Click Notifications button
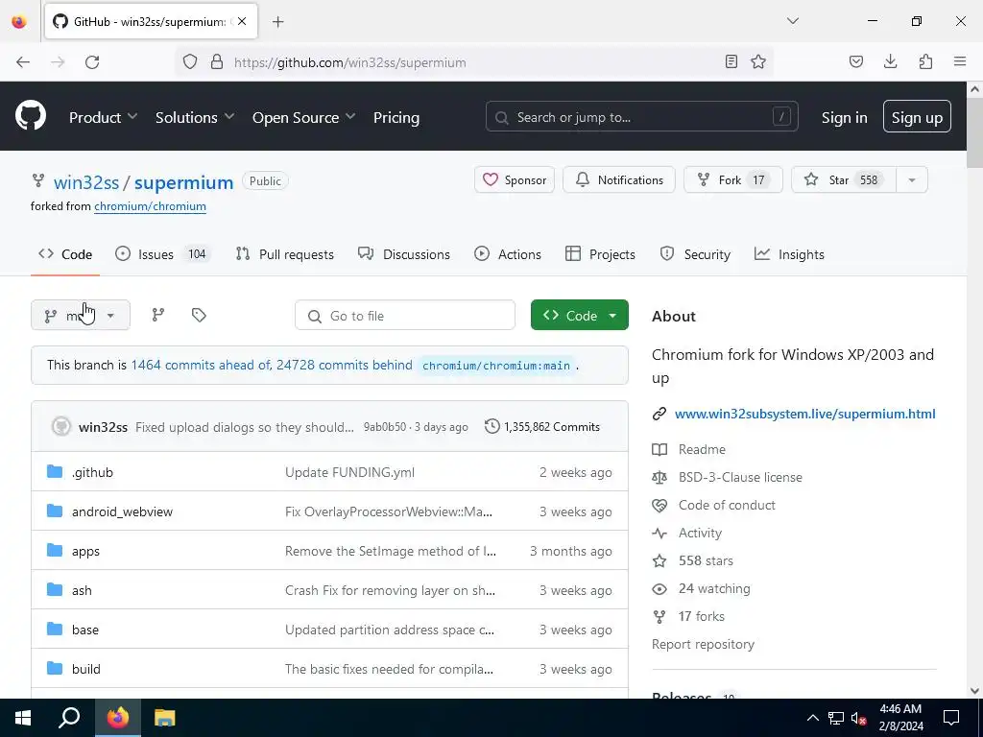Image resolution: width=983 pixels, height=737 pixels. [619, 179]
